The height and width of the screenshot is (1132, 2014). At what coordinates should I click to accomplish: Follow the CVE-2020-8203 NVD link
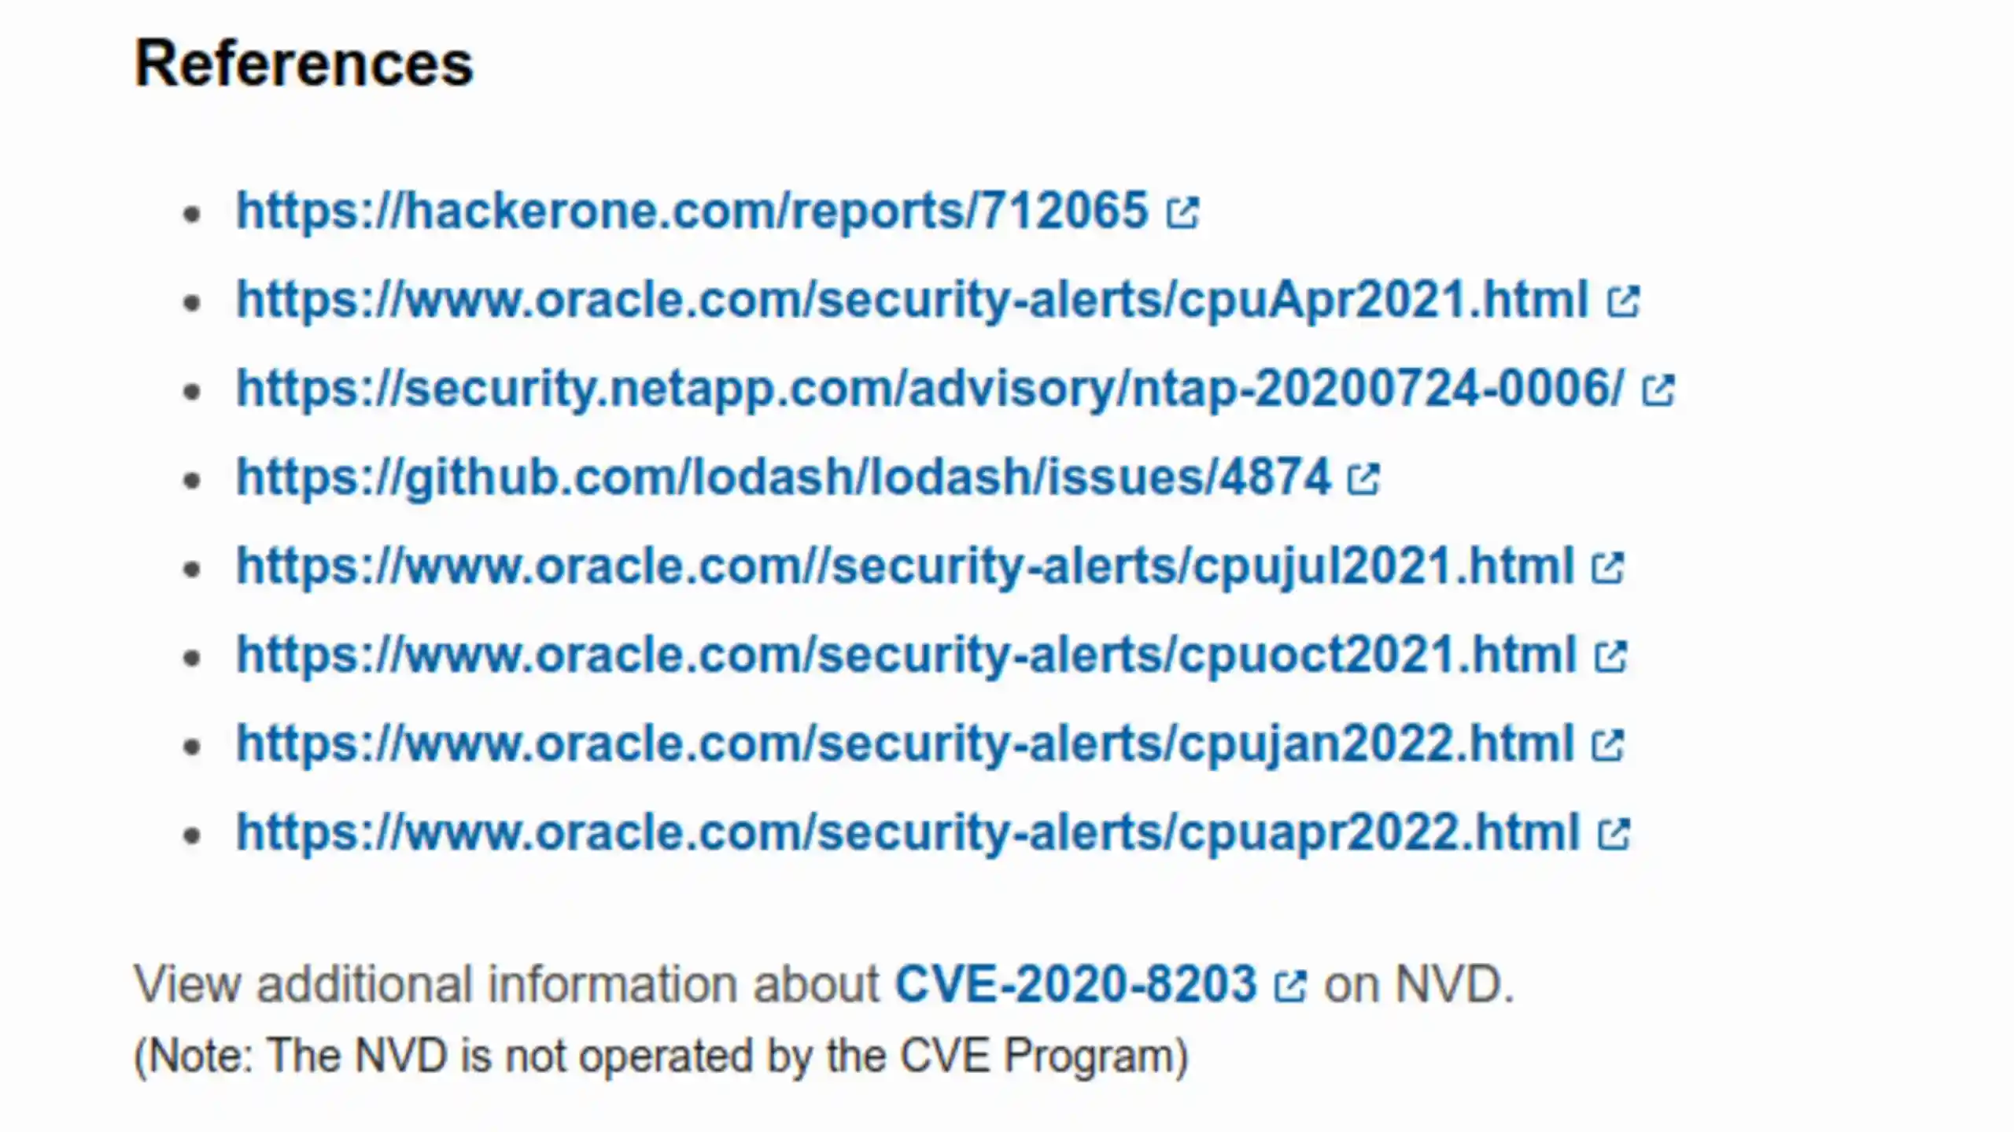[x=1075, y=984]
